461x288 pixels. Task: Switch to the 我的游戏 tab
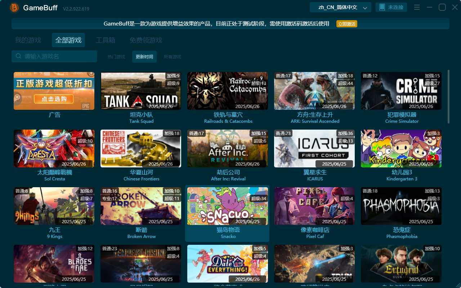(x=28, y=40)
